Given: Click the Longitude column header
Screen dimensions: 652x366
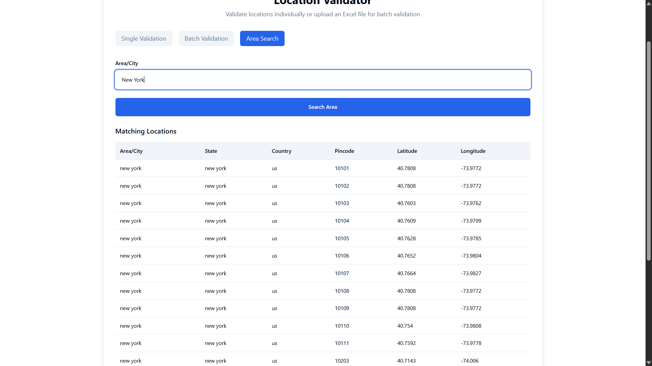Looking at the screenshot, I should click(x=473, y=151).
